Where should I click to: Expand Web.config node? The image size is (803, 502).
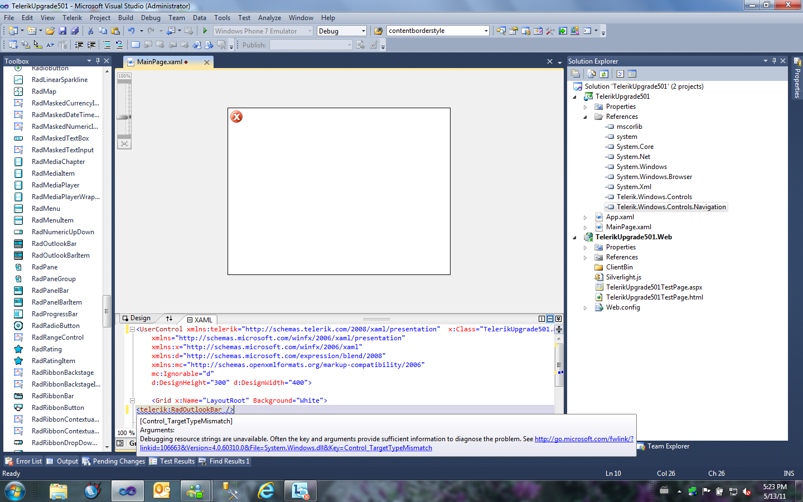click(x=585, y=308)
